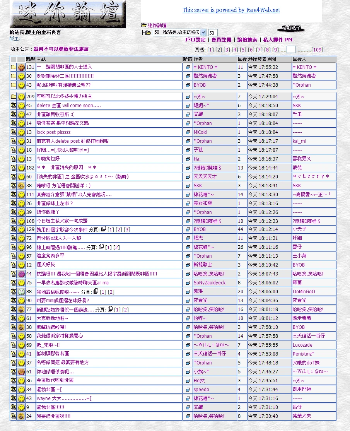Open 論壇搜索 forum search
This screenshot has width=350, height=431.
point(247,39)
